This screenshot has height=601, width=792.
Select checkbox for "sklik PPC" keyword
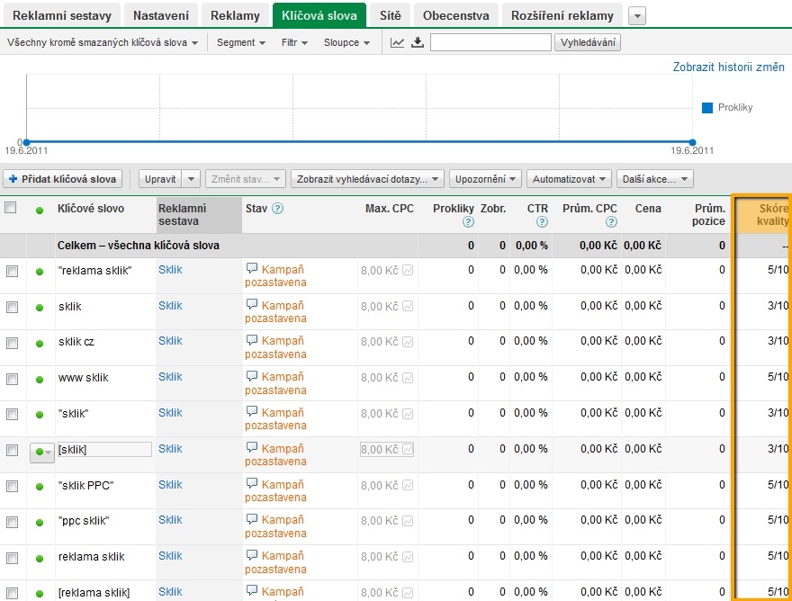coord(12,486)
